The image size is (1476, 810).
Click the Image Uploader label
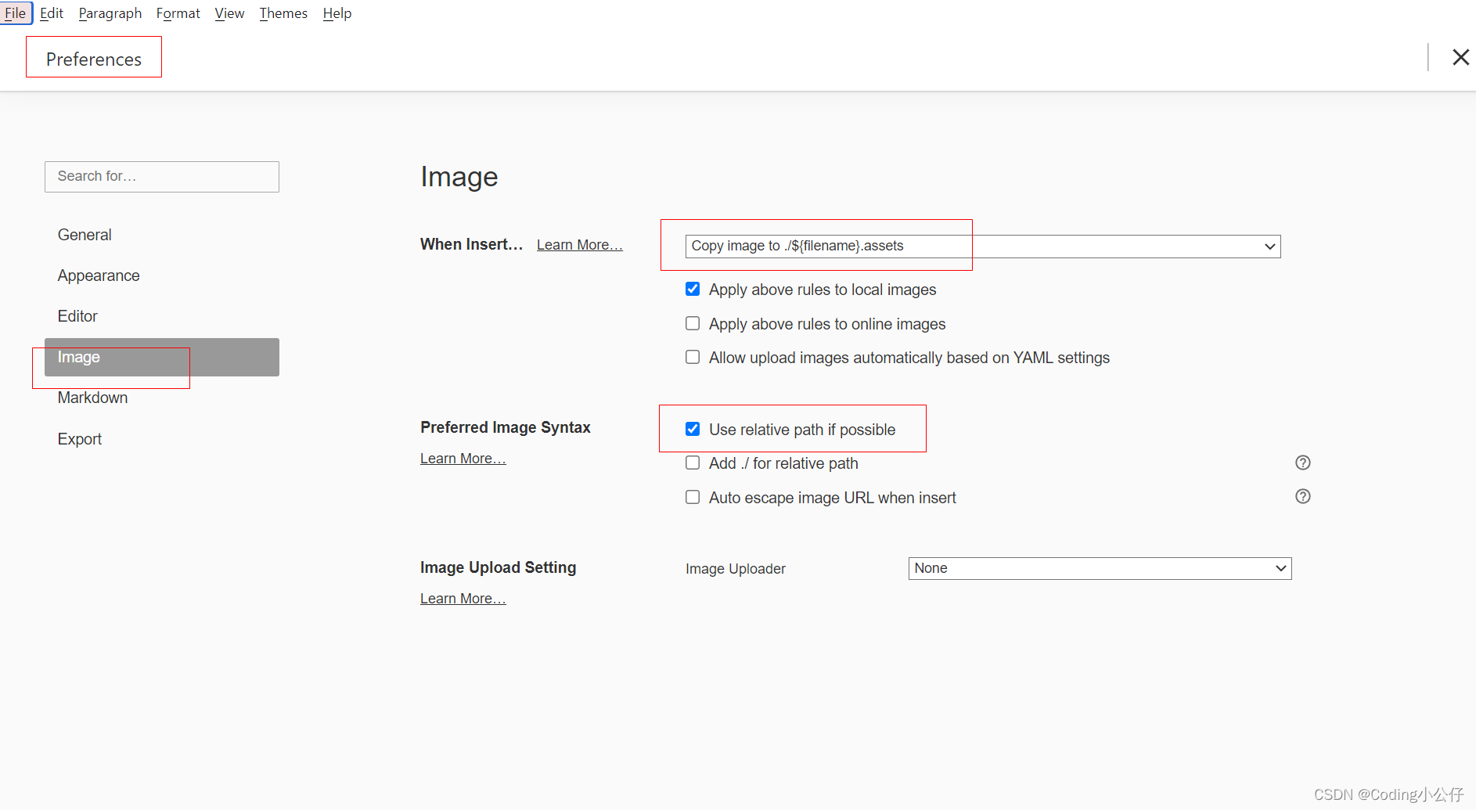coord(736,569)
